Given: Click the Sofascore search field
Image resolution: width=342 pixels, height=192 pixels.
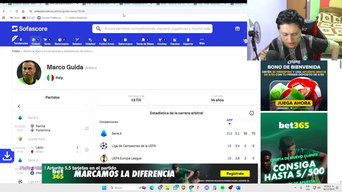Looking at the screenshot, I should point(152,29).
